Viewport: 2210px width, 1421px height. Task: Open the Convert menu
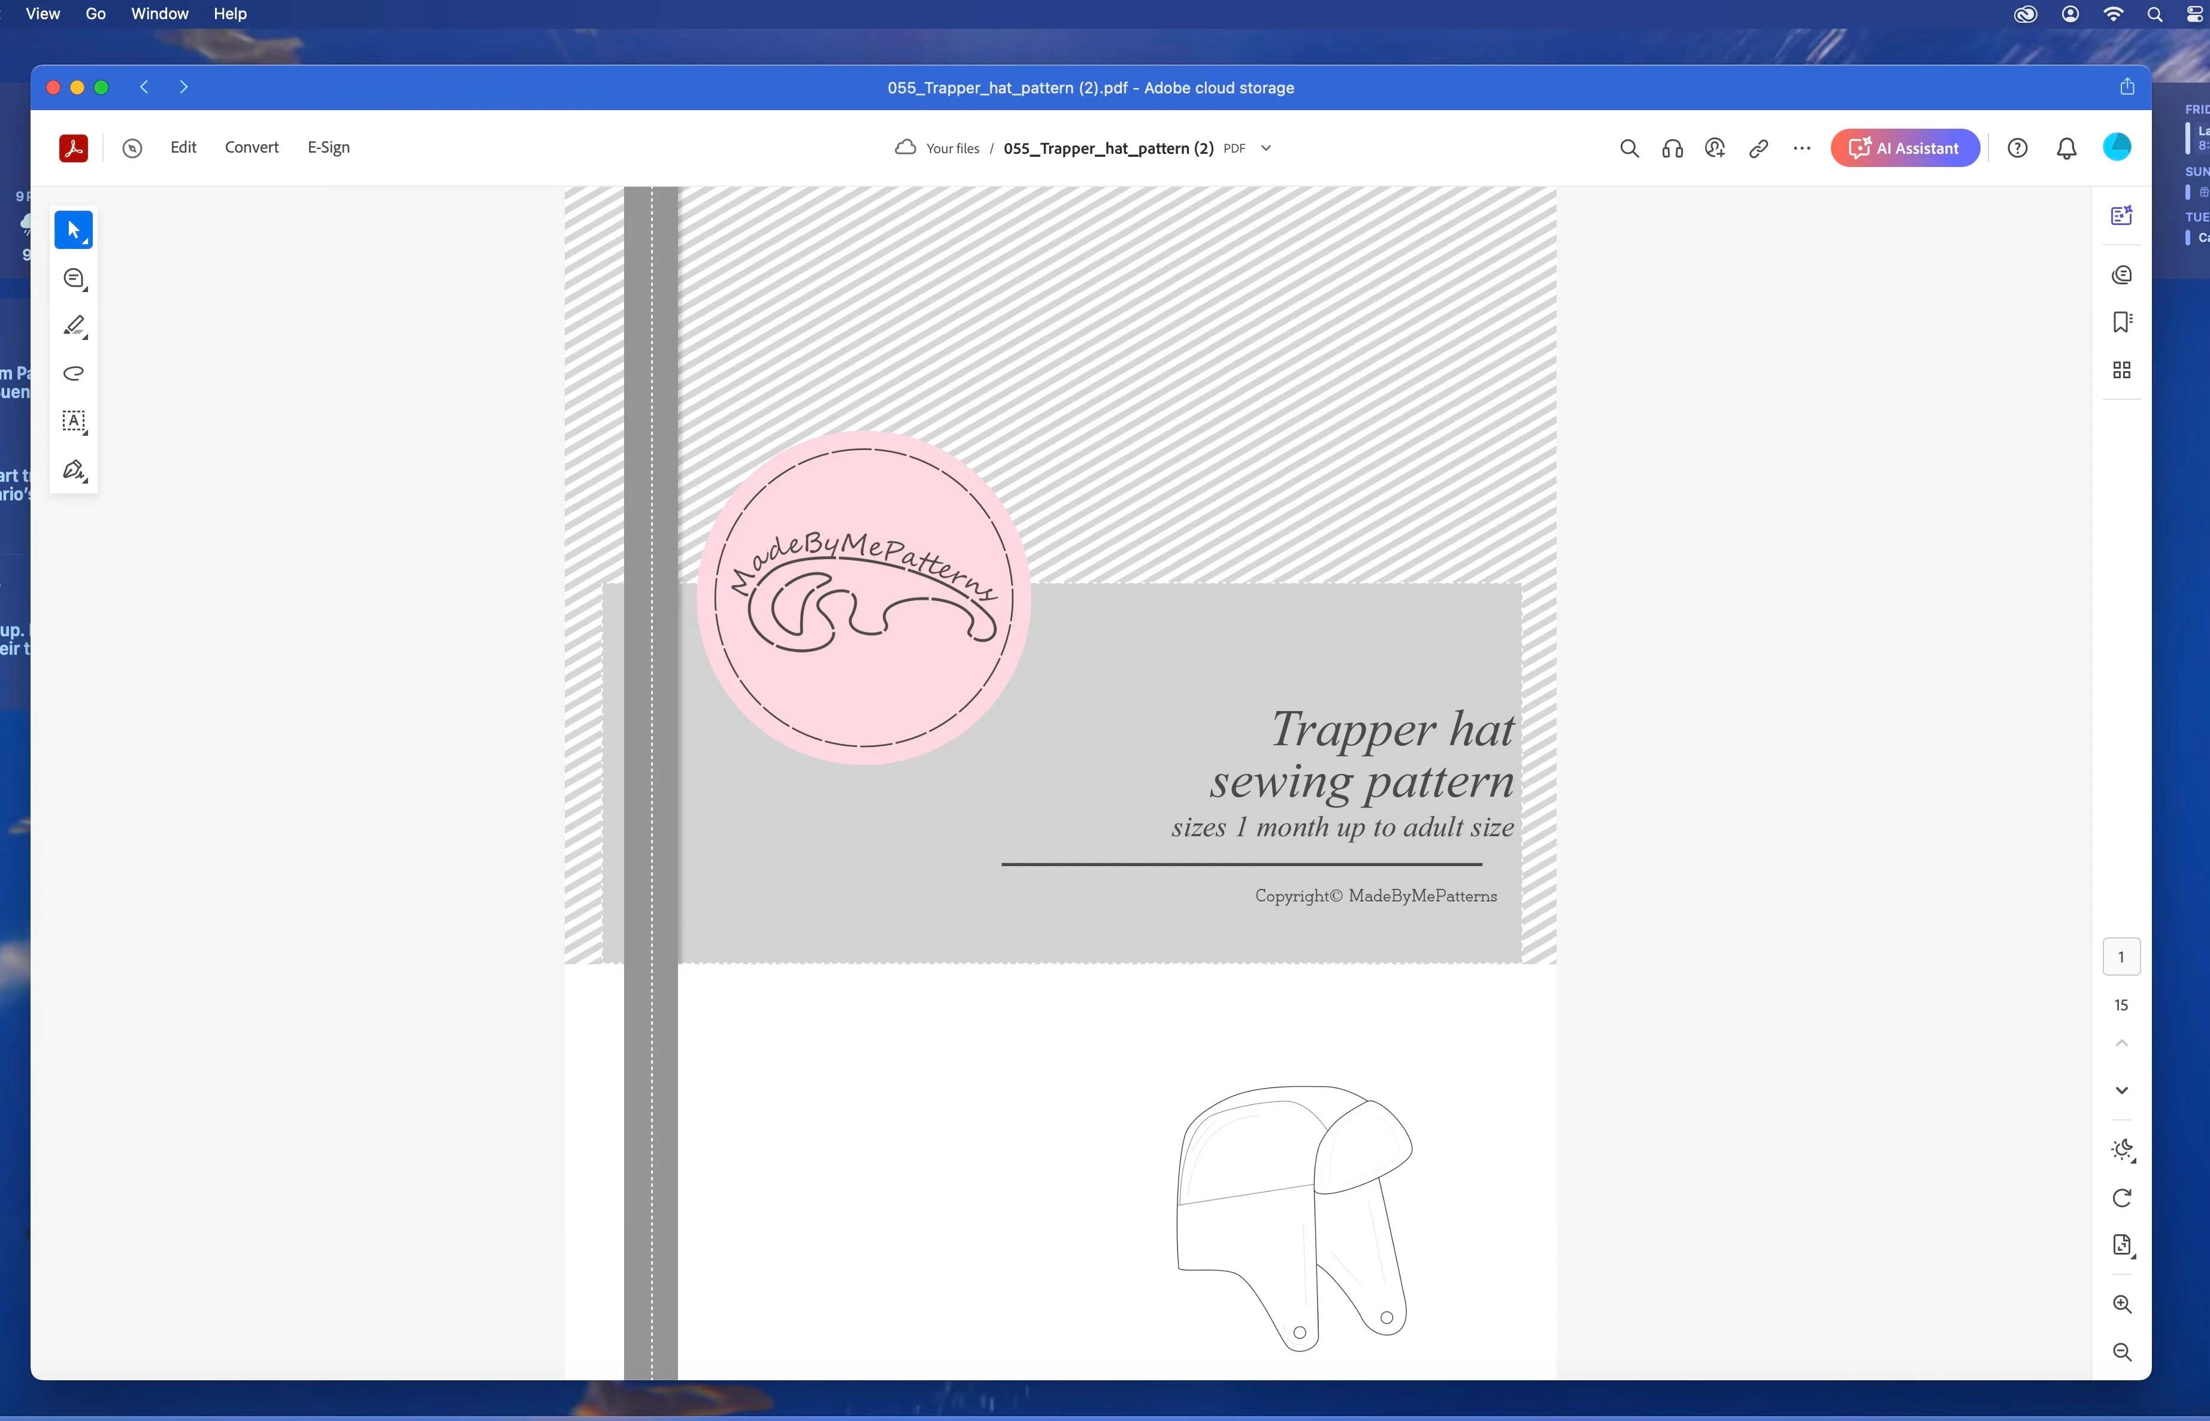click(x=251, y=148)
